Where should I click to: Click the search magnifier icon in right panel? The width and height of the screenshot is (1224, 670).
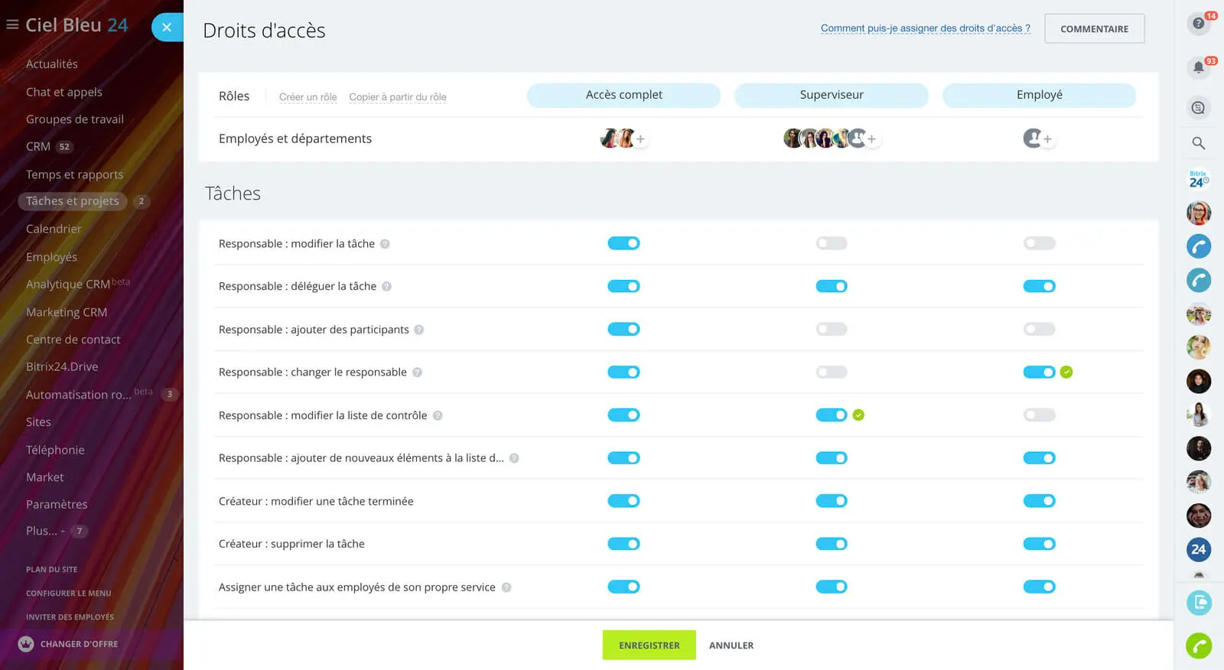pyautogui.click(x=1198, y=143)
